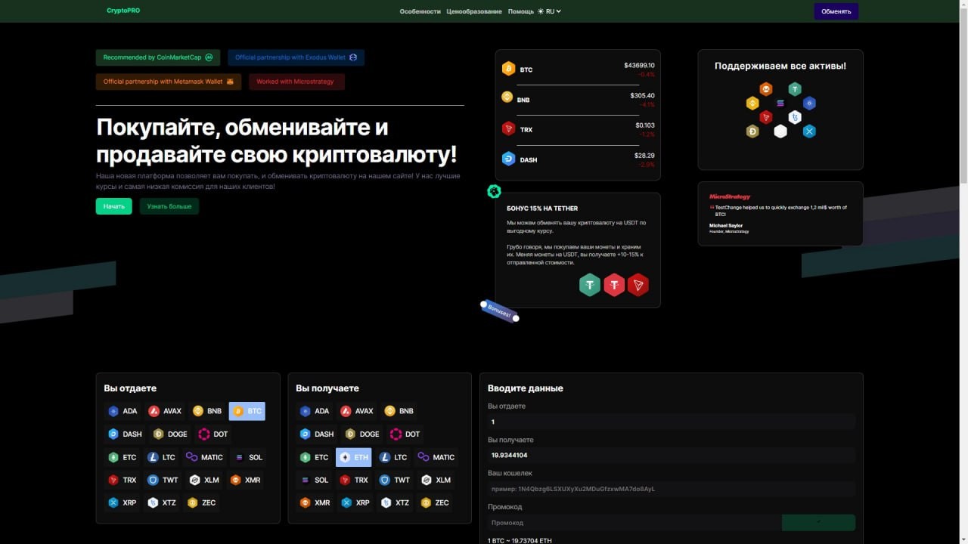Choose SOL in the 'Вы отдаете' panel

tap(248, 457)
